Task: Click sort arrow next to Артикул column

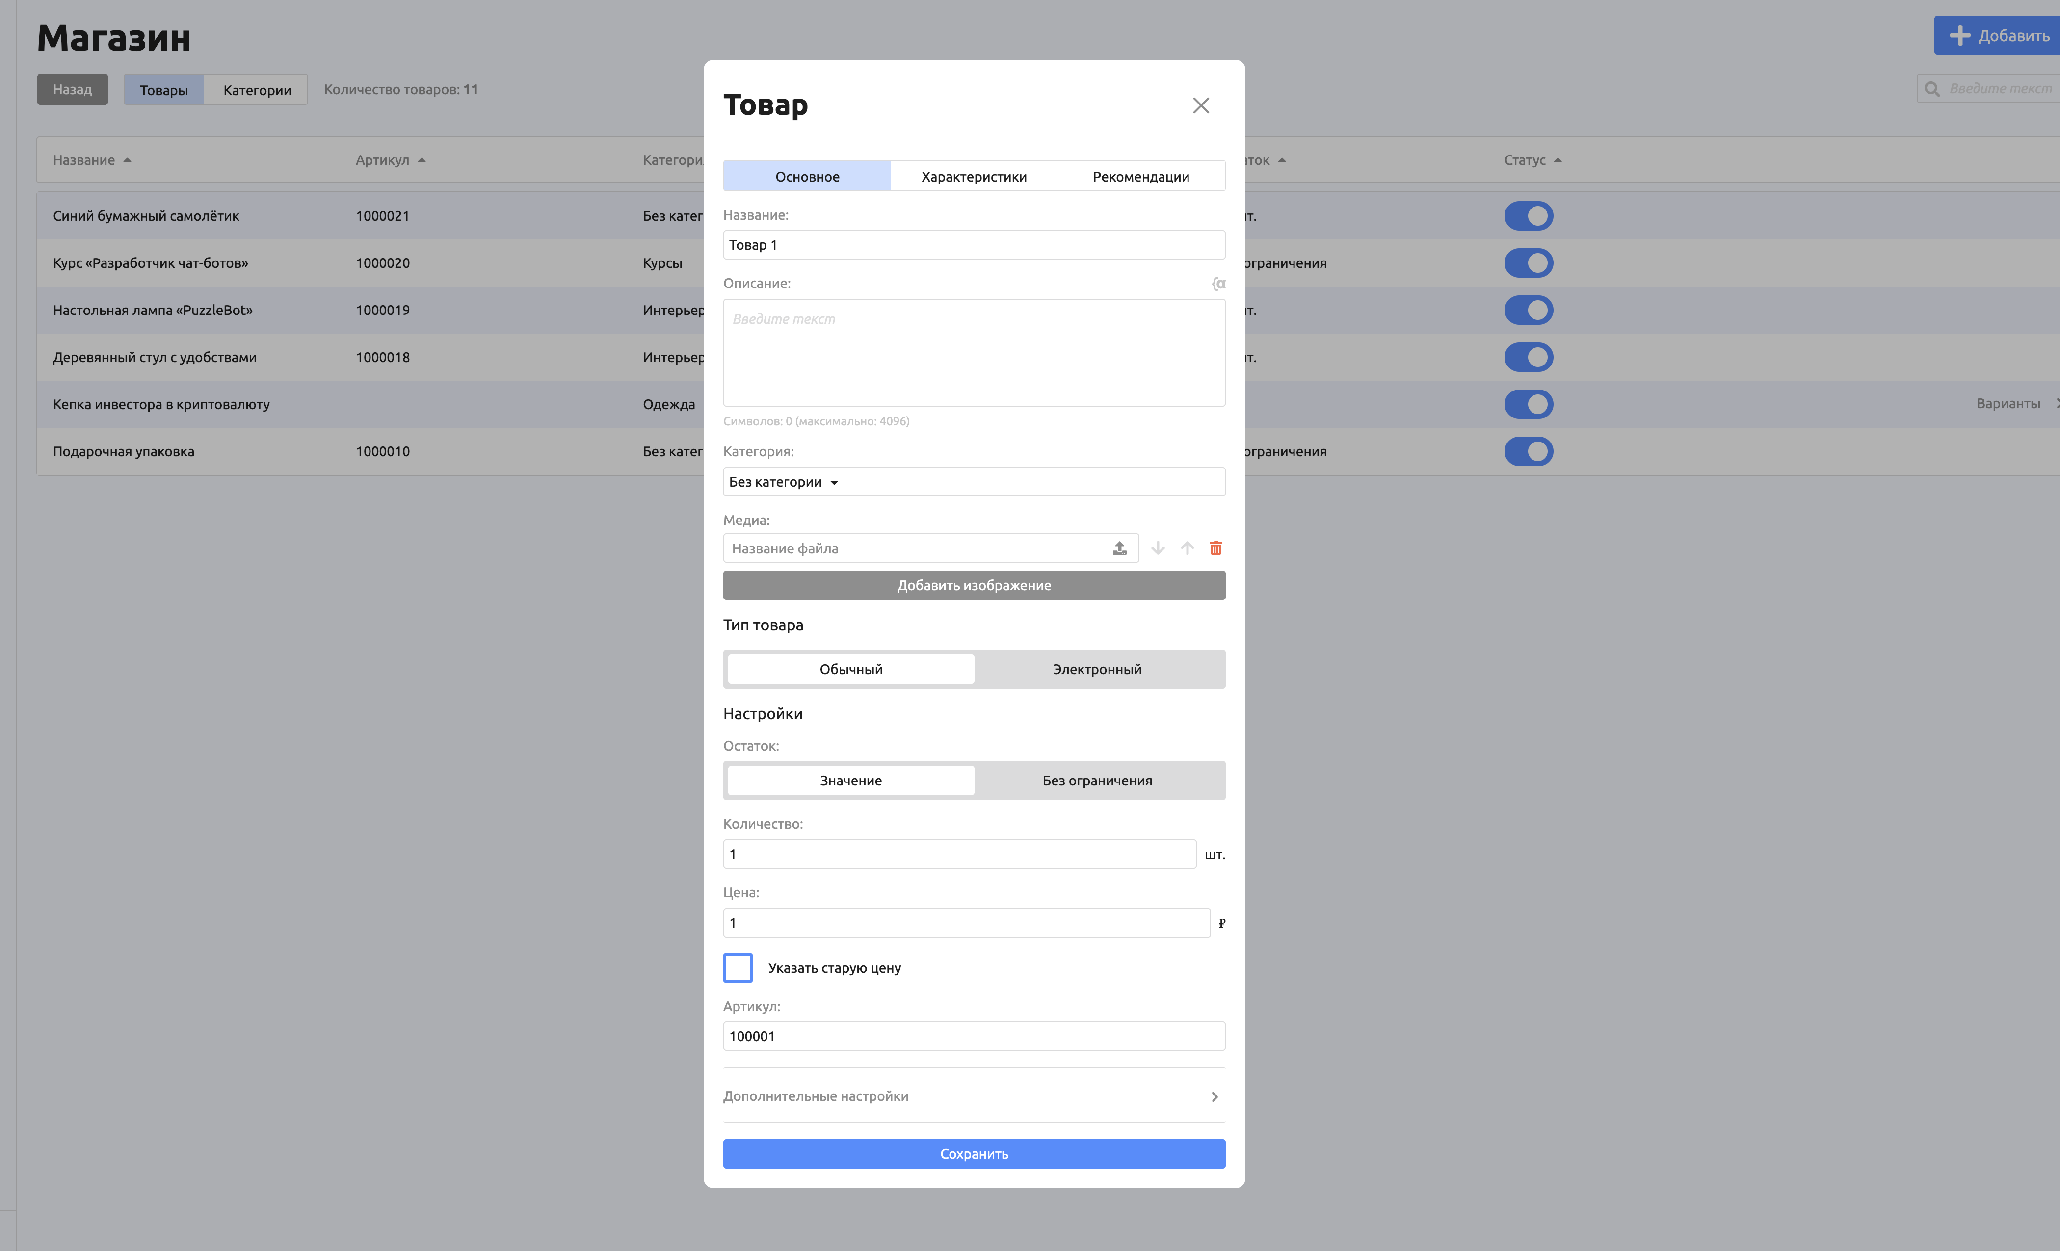Action: [x=422, y=160]
